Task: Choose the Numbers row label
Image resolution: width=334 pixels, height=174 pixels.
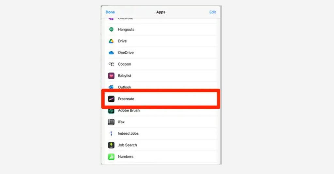Action: [126, 156]
